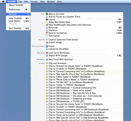Viewport: 131px width, 121px height.
Task: Click the Import Image icon
Action: point(47,42)
